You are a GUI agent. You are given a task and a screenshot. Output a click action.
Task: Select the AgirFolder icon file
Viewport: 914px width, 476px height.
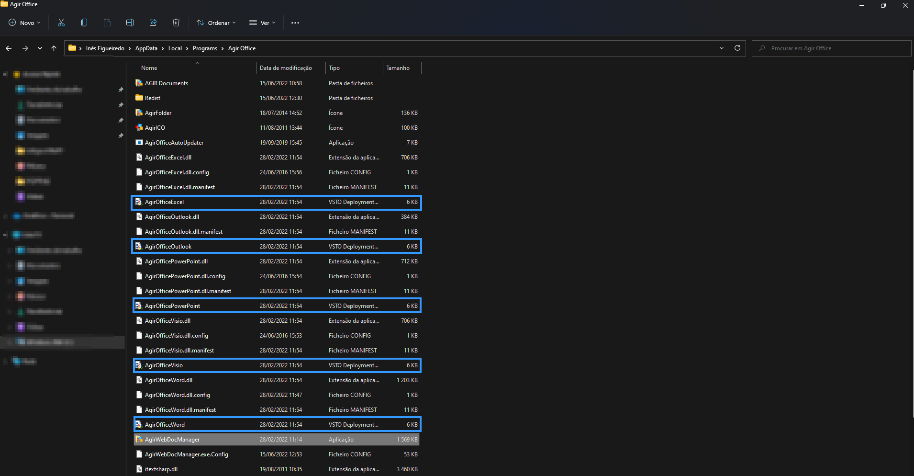pos(139,113)
